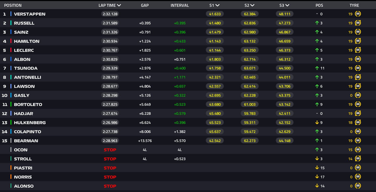This screenshot has width=376, height=192.
Task: Click Russell's medium tyre icon
Action: coord(358,23)
